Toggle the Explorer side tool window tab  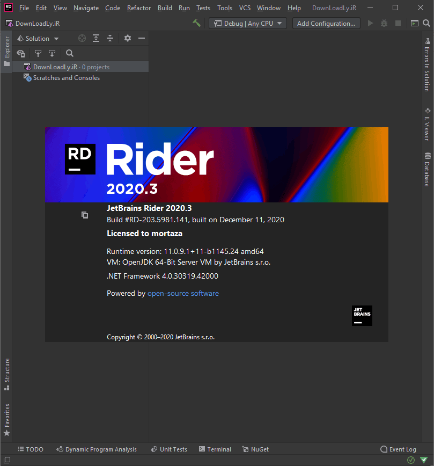click(6, 52)
